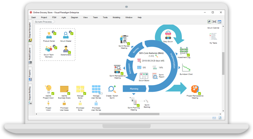Image resolution: width=253 pixels, height=139 pixels.
Task: Click the Create / Switch Sprint icon
Action: 112,89
